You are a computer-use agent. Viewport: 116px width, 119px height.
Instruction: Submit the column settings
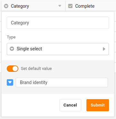pos(98,105)
